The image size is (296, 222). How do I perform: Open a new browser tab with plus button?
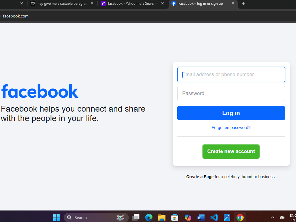pyautogui.click(x=244, y=3)
